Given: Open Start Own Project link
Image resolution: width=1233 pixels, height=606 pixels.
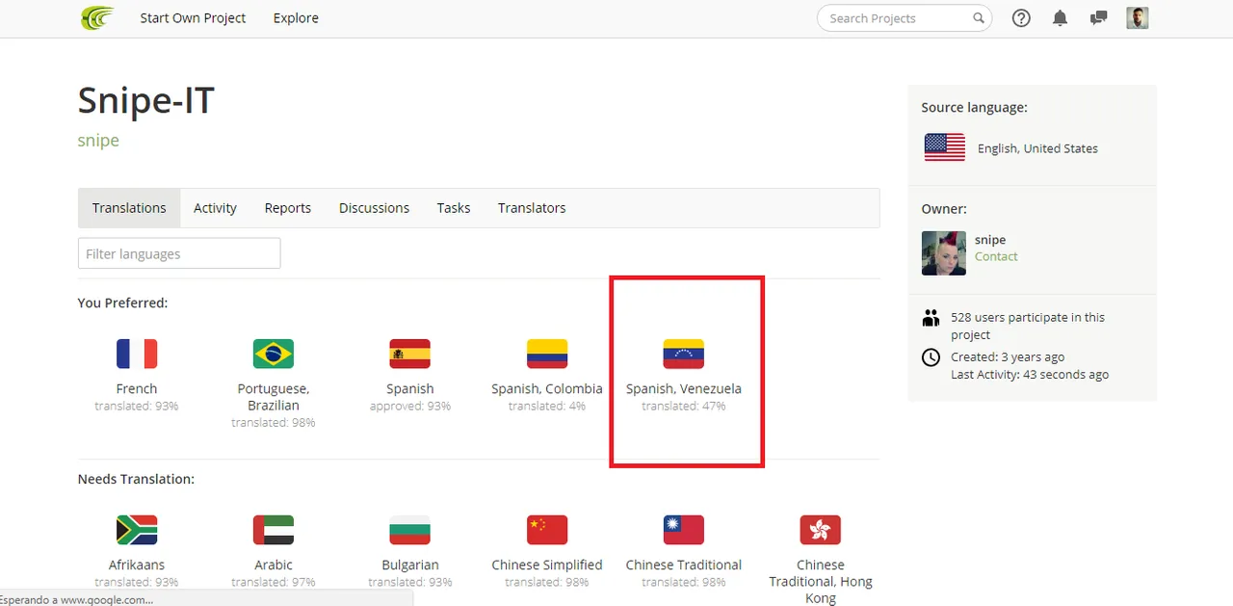Looking at the screenshot, I should [x=193, y=18].
